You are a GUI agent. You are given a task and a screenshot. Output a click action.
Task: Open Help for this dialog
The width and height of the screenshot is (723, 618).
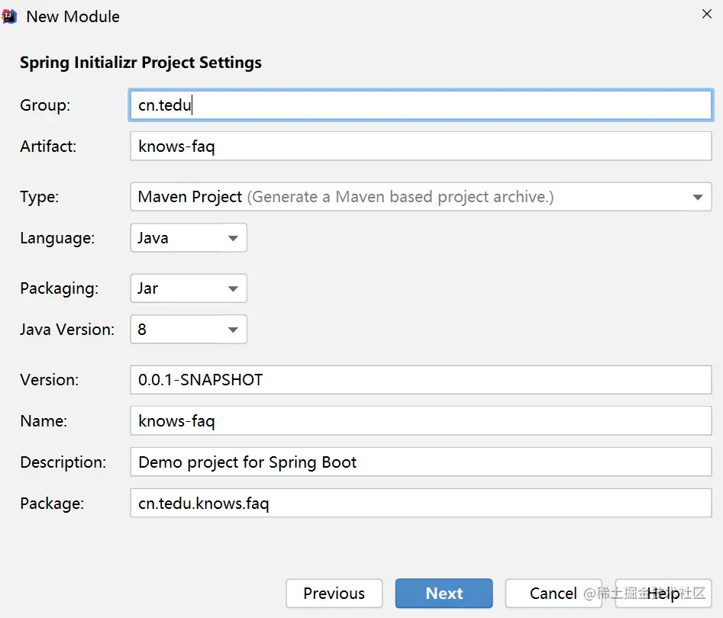[x=663, y=594]
